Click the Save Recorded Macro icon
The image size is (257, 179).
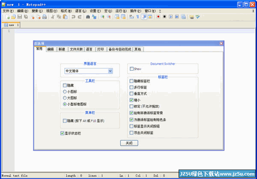(x=183, y=17)
